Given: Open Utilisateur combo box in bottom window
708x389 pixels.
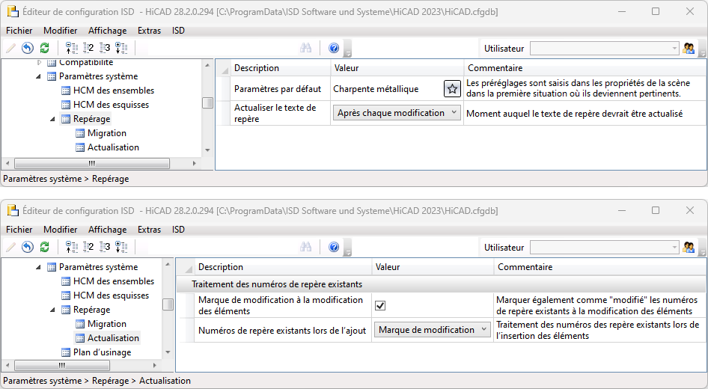Looking at the screenshot, I should (x=604, y=248).
